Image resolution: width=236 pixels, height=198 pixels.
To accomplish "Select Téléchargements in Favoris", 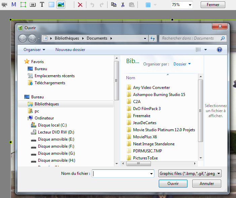I will click(x=50, y=83).
